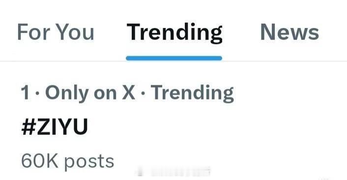
Task: Click the Only on X label
Action: [90, 93]
